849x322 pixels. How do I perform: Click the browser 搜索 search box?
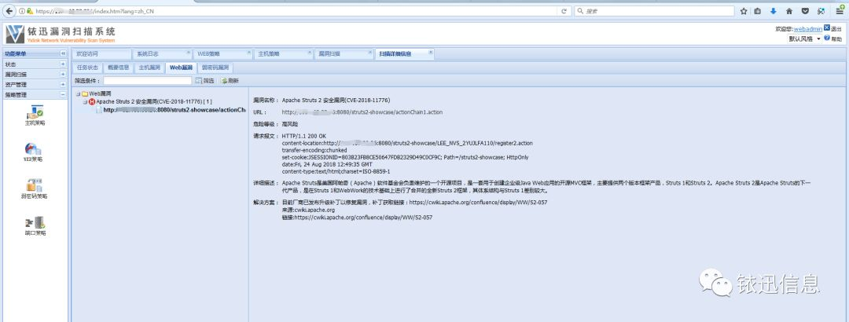[x=655, y=11]
